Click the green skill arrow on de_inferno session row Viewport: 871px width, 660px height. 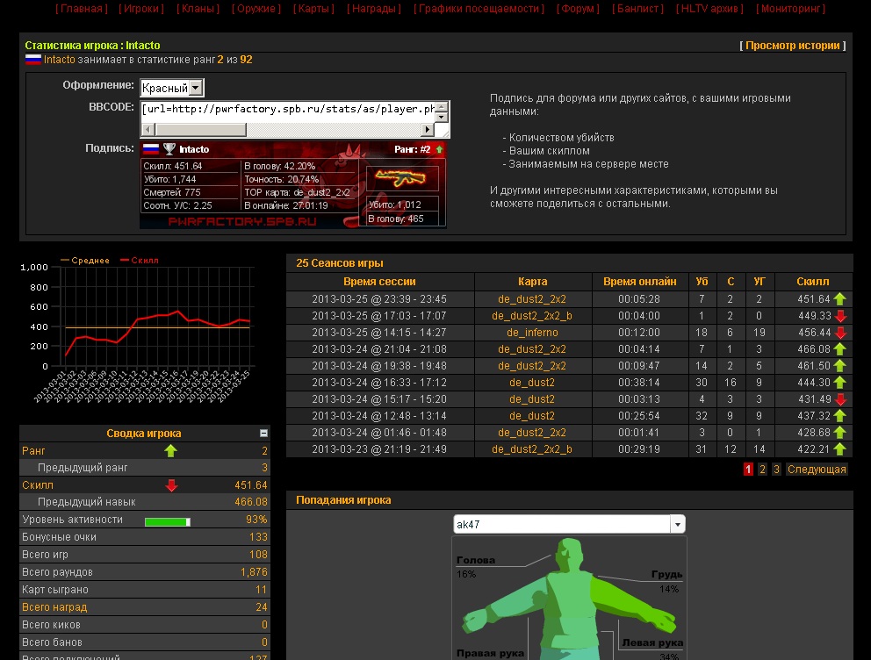click(x=840, y=333)
